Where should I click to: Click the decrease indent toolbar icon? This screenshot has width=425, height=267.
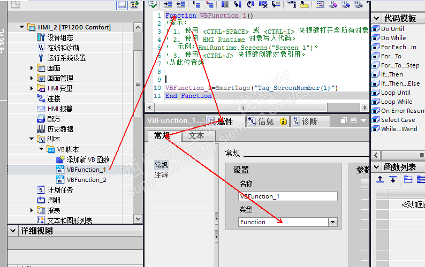[x=180, y=4]
